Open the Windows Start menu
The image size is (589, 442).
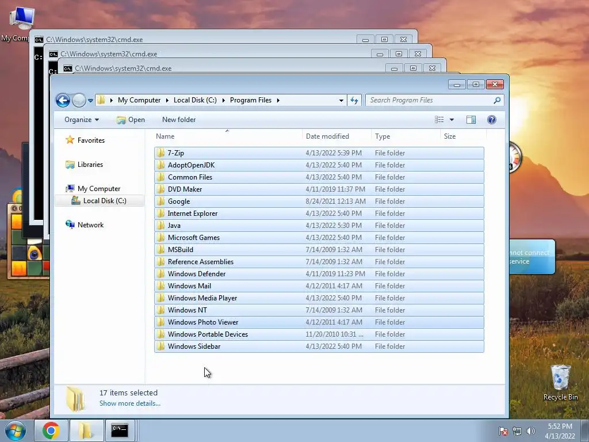[x=16, y=430]
